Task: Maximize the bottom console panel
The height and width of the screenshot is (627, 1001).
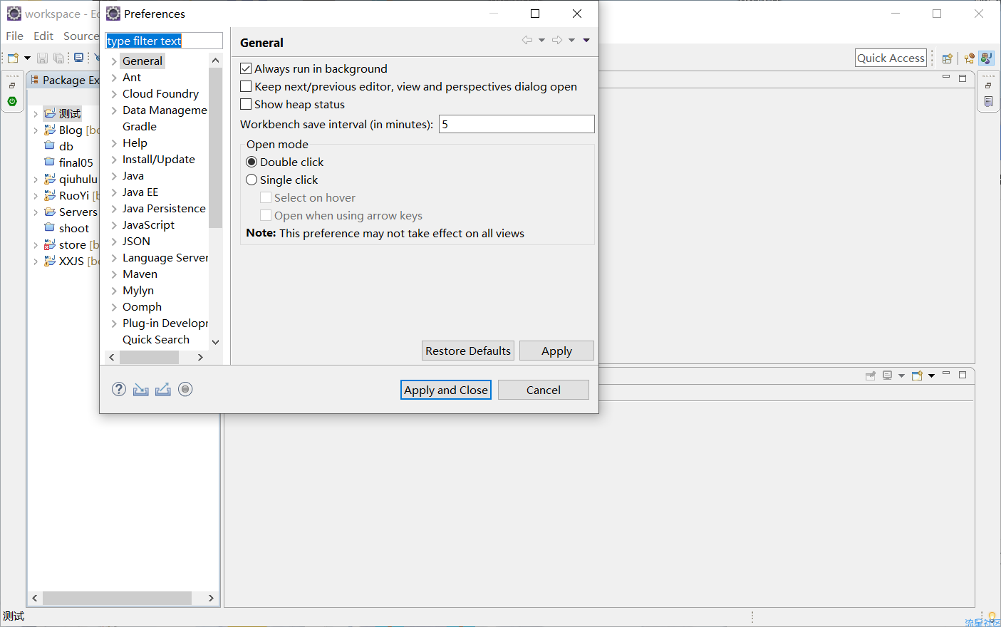Action: (x=963, y=375)
